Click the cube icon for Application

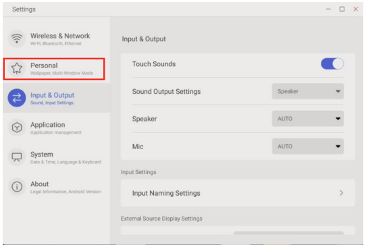tap(17, 128)
